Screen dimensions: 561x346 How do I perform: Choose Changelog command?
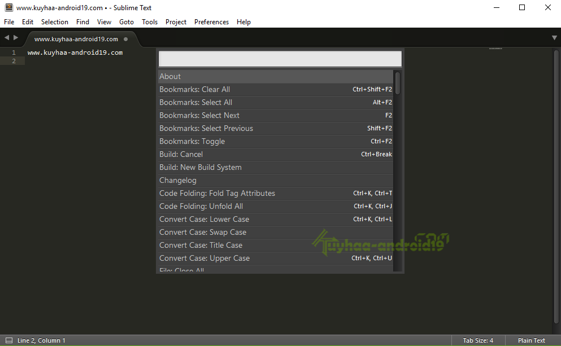[276, 180]
